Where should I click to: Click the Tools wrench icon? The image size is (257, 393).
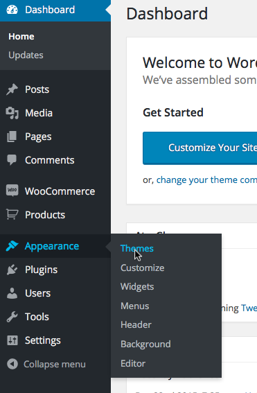pyautogui.click(x=12, y=317)
